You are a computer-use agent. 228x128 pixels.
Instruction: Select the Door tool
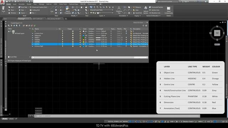coord(11,10)
